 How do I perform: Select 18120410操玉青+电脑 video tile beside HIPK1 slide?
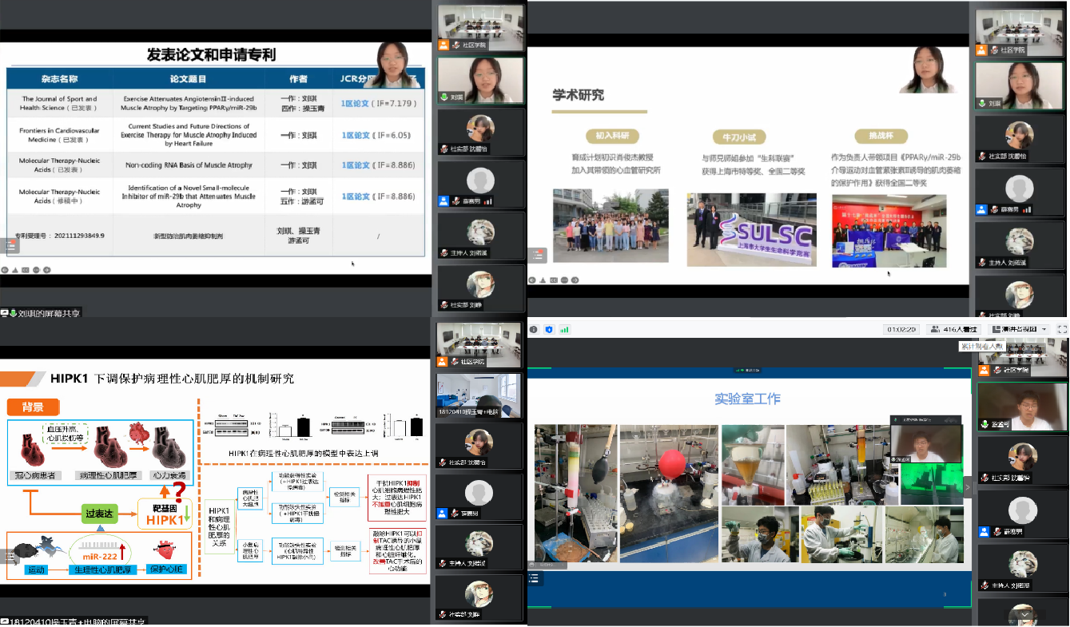pyautogui.click(x=480, y=395)
